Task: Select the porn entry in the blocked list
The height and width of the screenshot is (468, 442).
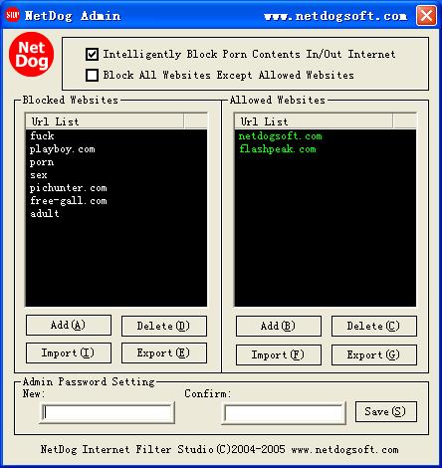Action: coord(42,162)
